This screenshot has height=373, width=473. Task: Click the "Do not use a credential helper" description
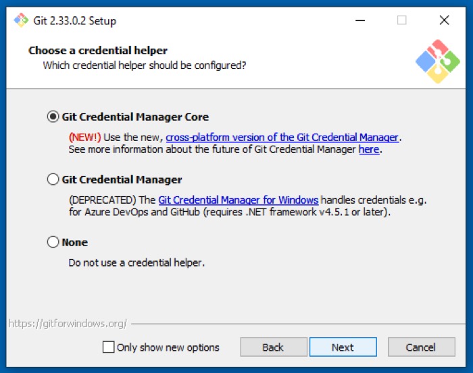point(136,262)
